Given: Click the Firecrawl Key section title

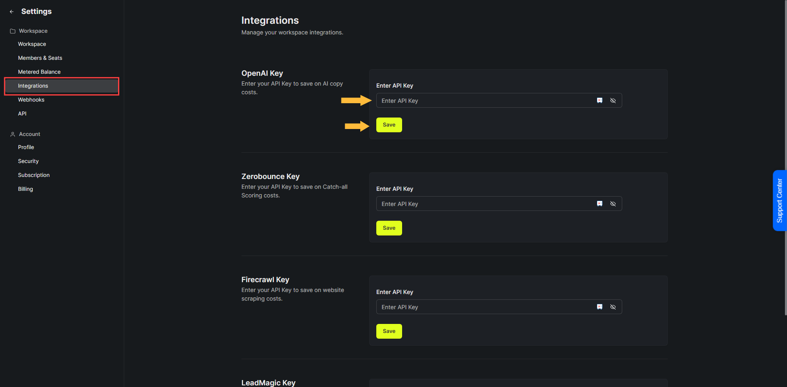Looking at the screenshot, I should pyautogui.click(x=265, y=280).
